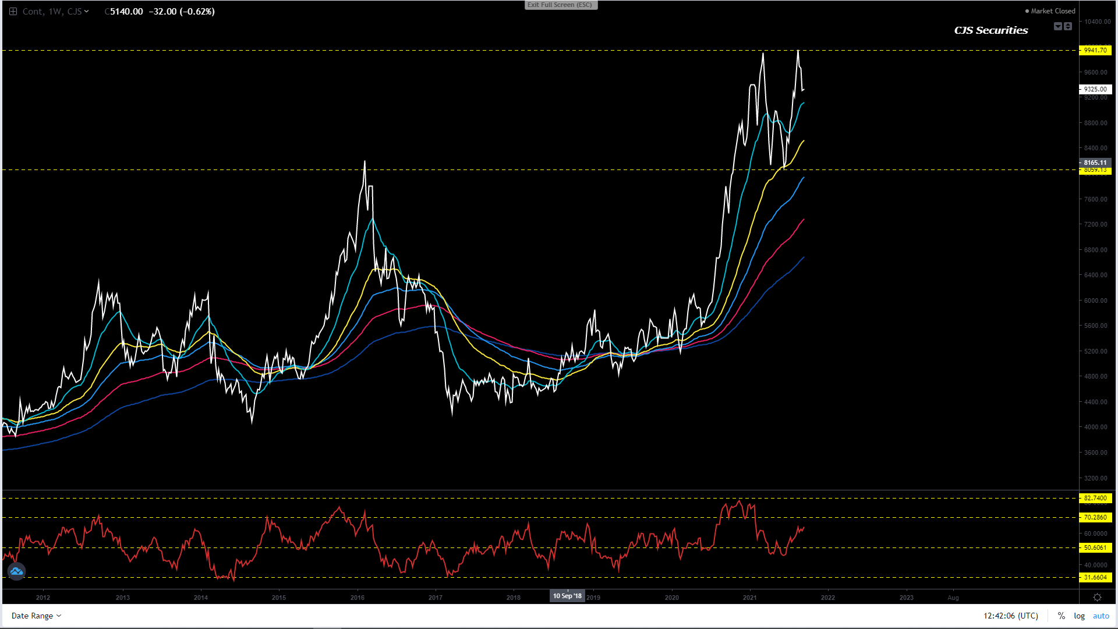The height and width of the screenshot is (629, 1118).
Task: Toggle percent scale mode
Action: (x=1061, y=616)
